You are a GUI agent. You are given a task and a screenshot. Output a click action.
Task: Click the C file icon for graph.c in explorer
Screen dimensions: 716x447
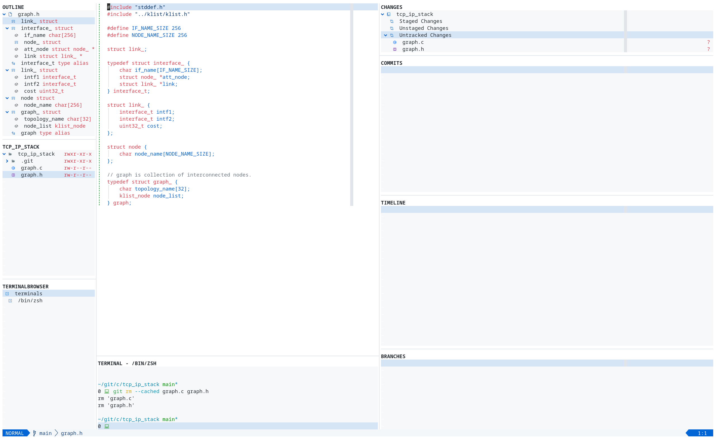click(13, 168)
